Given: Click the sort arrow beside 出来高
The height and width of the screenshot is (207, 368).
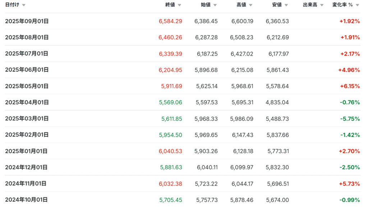Looking at the screenshot, I should point(322,5).
